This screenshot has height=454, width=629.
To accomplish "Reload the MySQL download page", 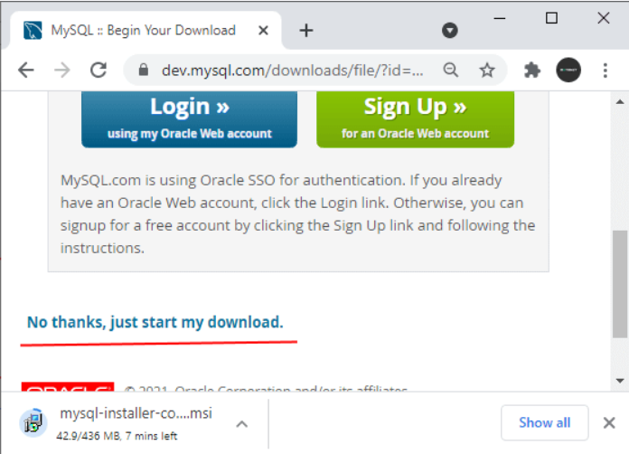I will [99, 71].
